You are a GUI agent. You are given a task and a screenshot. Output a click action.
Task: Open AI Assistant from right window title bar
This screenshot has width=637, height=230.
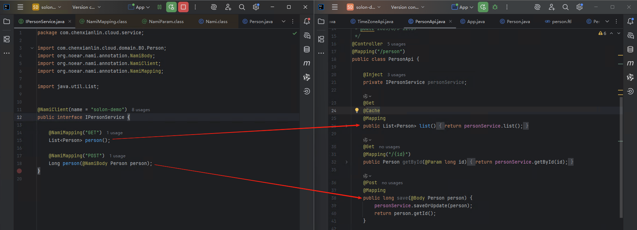(537, 7)
